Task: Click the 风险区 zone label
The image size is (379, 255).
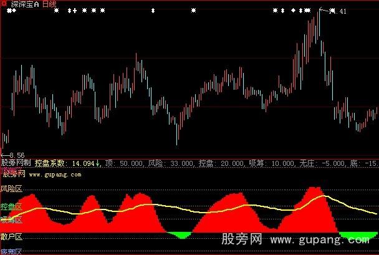Action: pyautogui.click(x=11, y=188)
